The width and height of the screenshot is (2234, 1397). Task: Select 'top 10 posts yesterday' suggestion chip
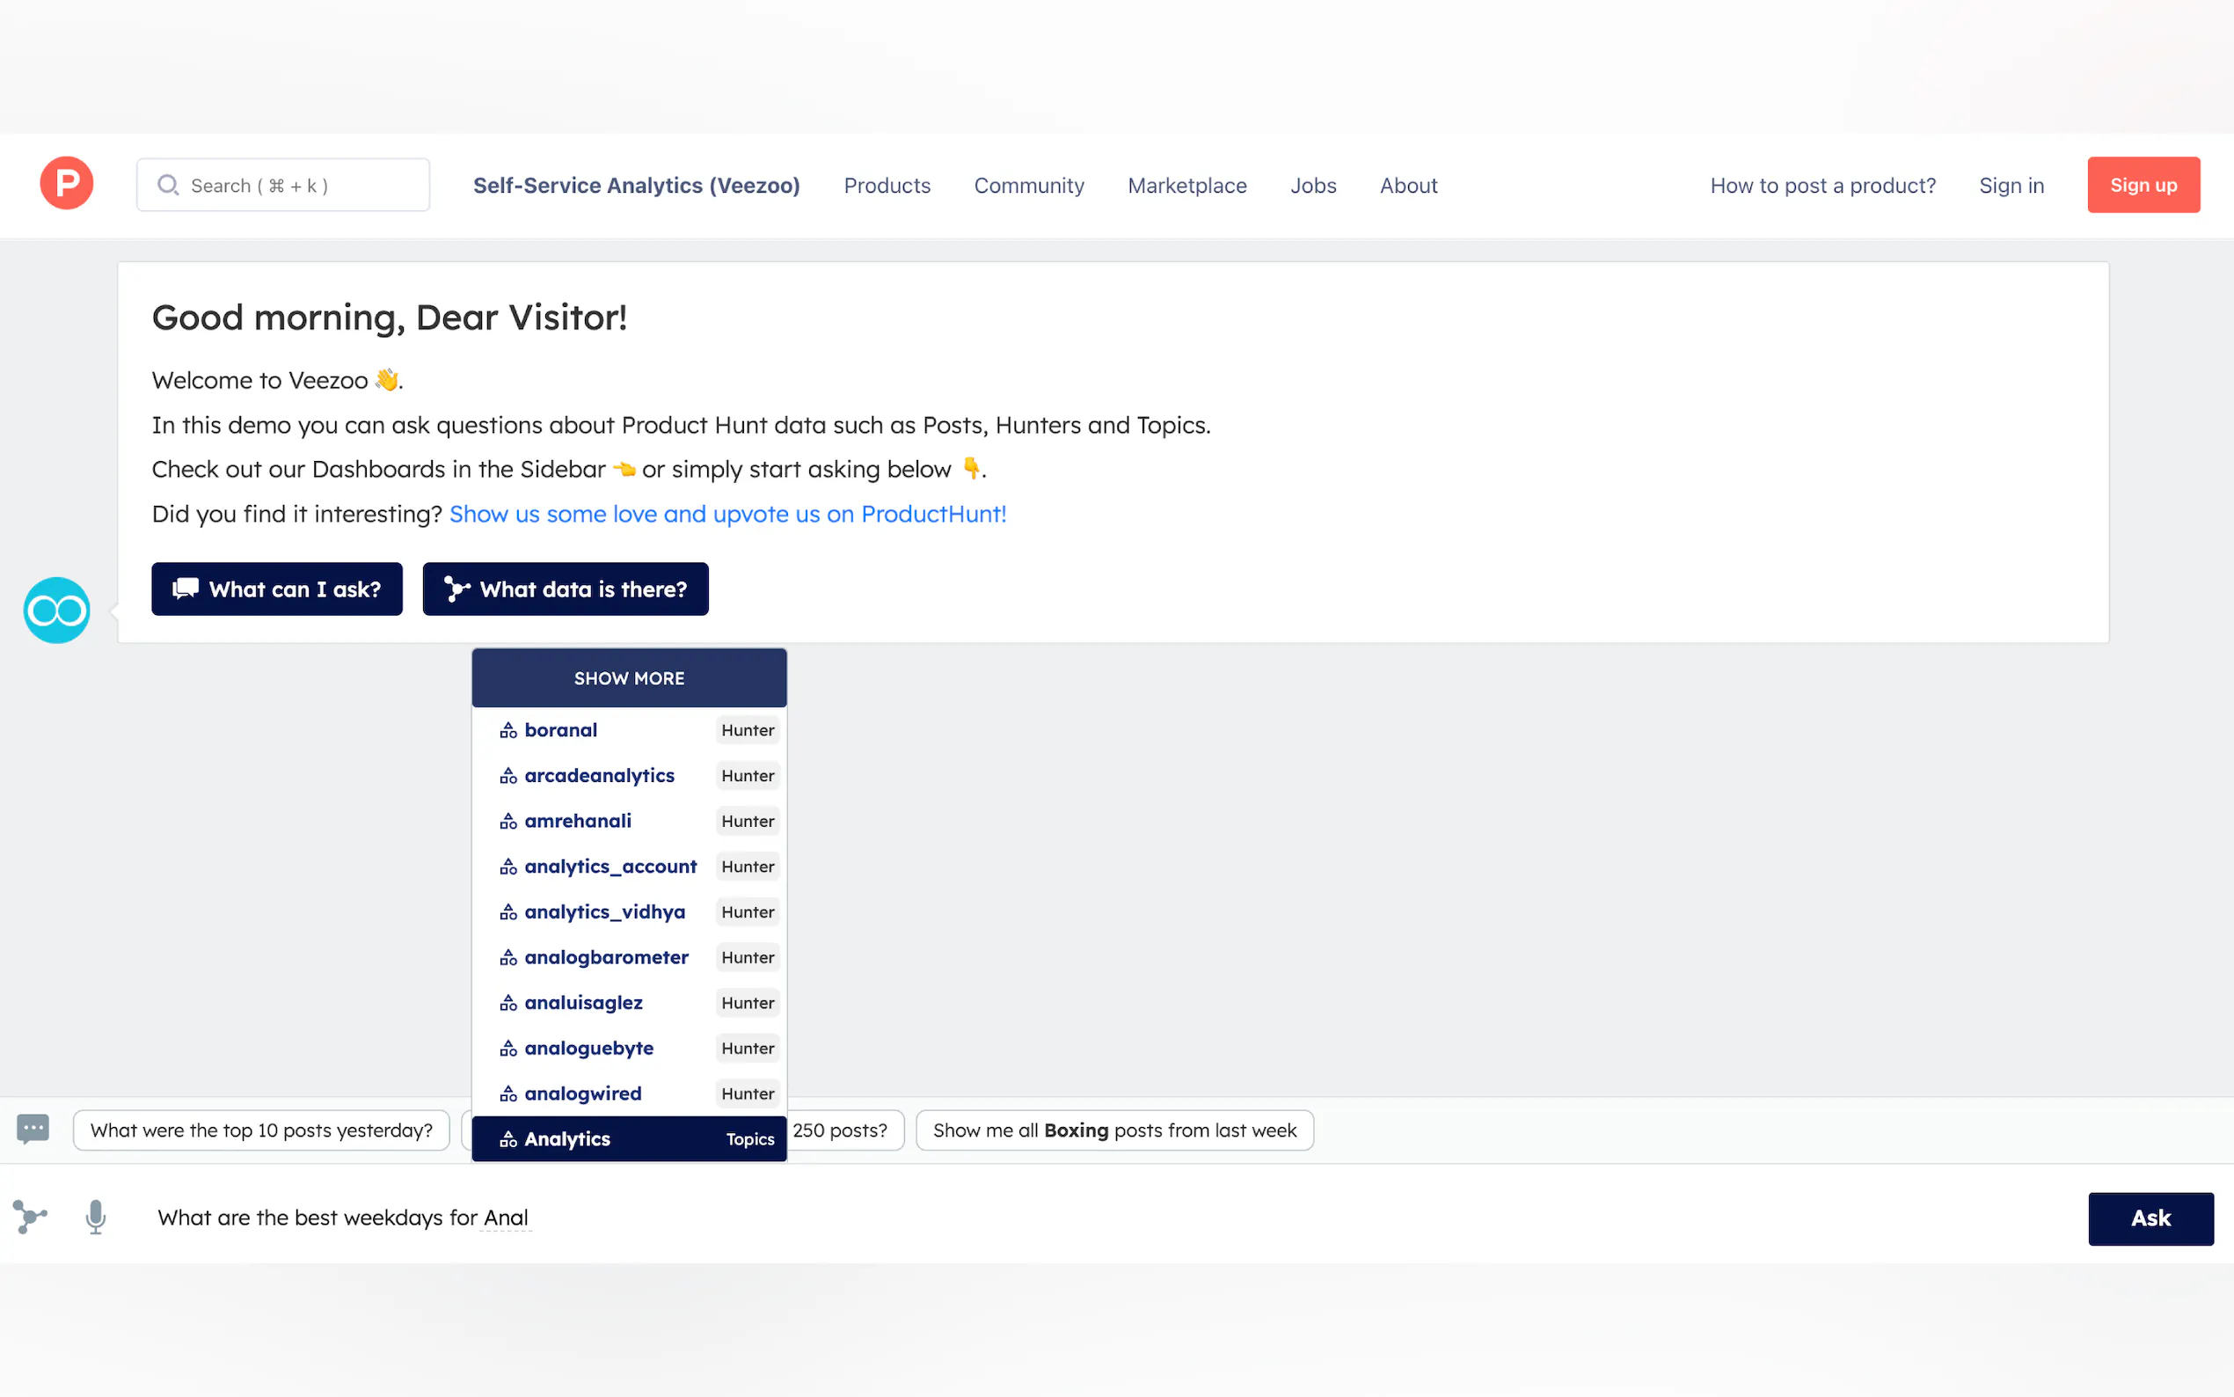(x=261, y=1130)
